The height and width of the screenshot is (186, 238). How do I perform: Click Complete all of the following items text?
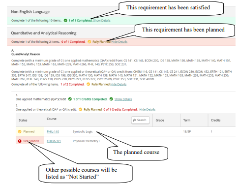click(35, 85)
